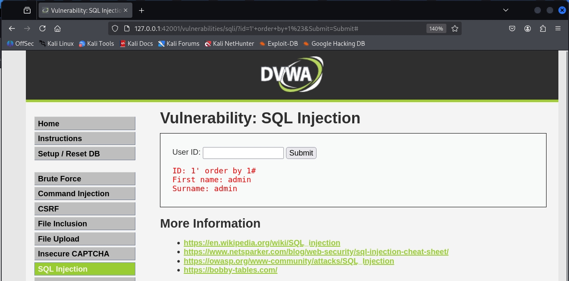Image resolution: width=569 pixels, height=281 pixels.
Task: Open site information page icon
Action: [x=126, y=28]
